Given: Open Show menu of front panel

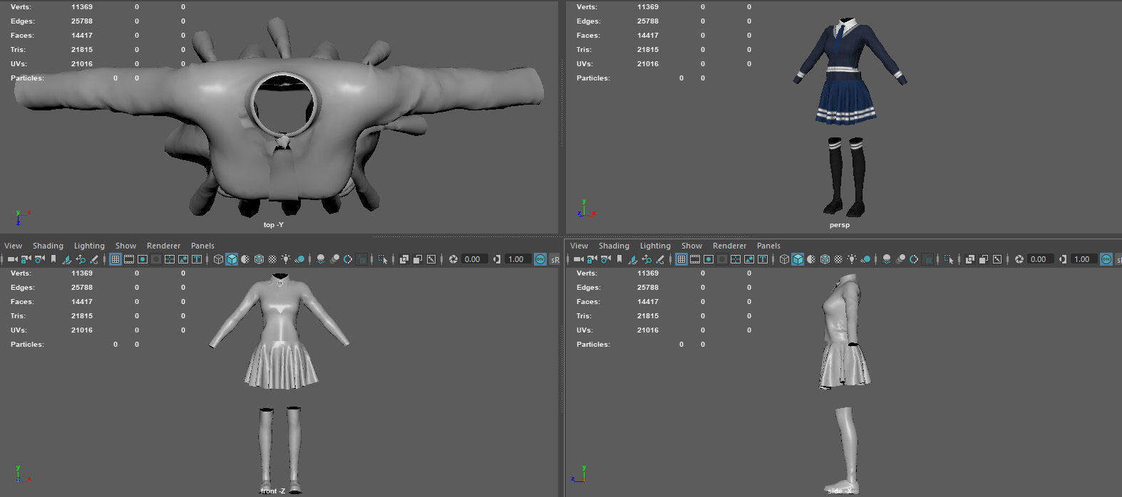Looking at the screenshot, I should pyautogui.click(x=125, y=246).
